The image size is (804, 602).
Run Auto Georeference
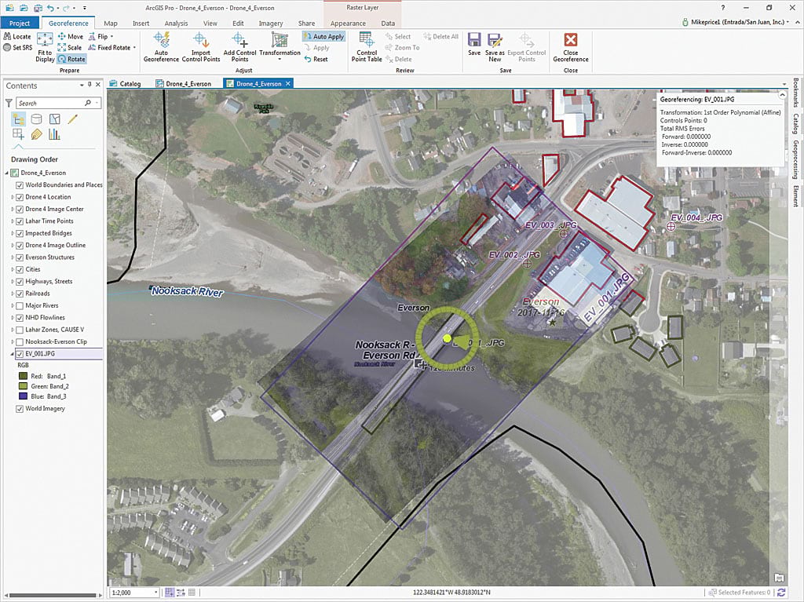click(161, 47)
